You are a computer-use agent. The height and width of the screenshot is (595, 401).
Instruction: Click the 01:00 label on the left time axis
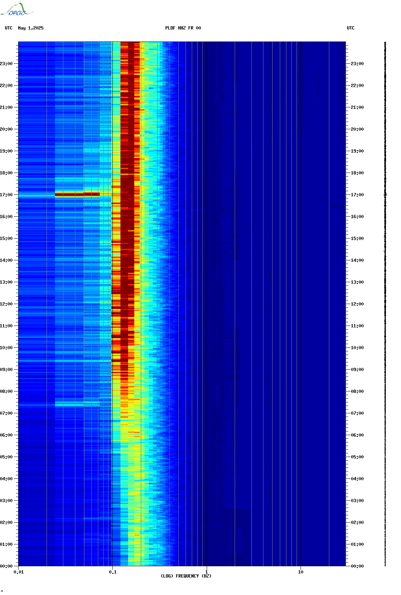pyautogui.click(x=6, y=544)
